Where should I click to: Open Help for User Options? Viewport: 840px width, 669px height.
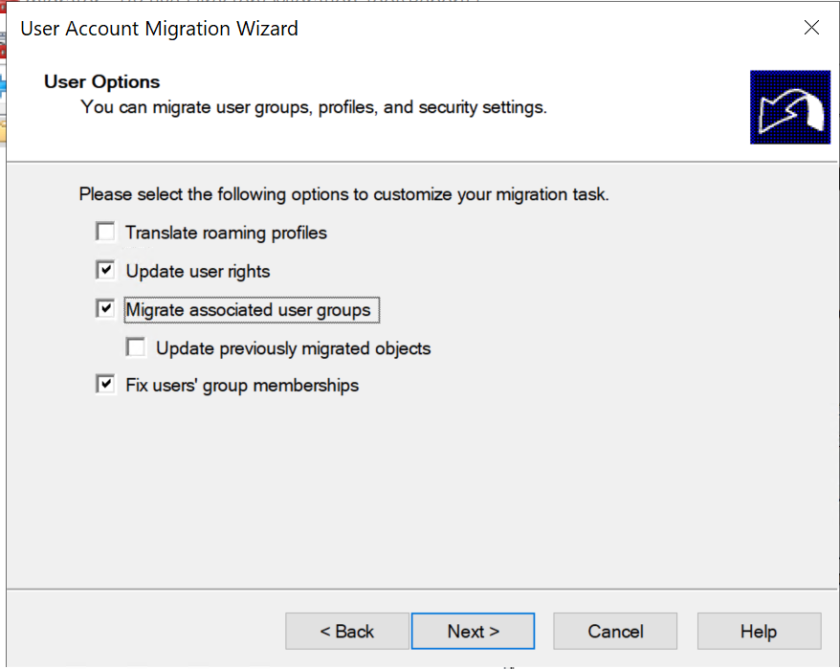(x=759, y=631)
